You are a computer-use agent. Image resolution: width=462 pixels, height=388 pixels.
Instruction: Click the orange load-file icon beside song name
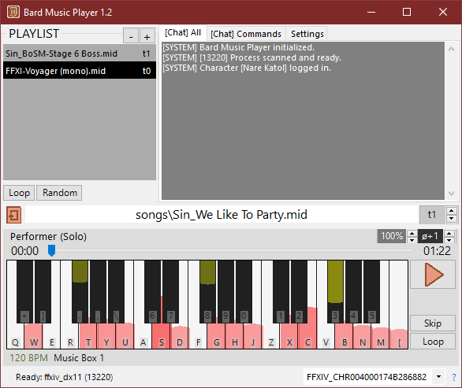pyautogui.click(x=14, y=215)
